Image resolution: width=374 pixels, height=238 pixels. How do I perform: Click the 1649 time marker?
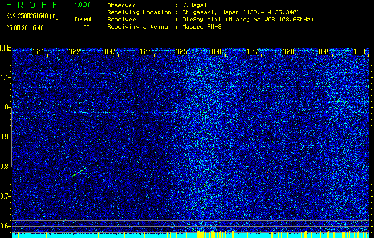[324, 52]
